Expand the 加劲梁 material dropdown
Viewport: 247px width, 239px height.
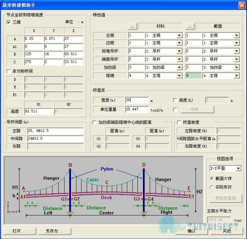pos(179,68)
